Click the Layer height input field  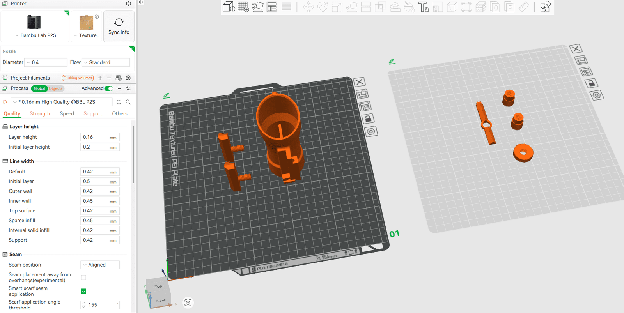click(x=95, y=137)
